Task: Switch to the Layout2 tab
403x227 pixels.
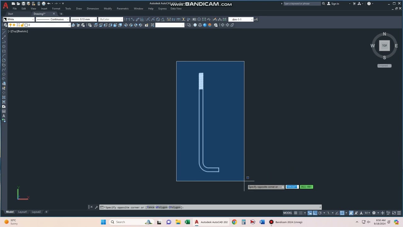Action: (36, 212)
